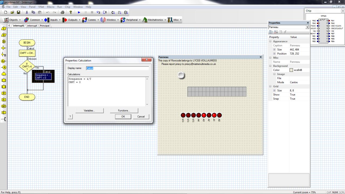
Task: Click the Functions... button in the dialog
Action: pos(124,110)
